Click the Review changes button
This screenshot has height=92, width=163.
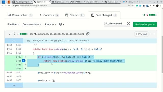[x=145, y=25]
